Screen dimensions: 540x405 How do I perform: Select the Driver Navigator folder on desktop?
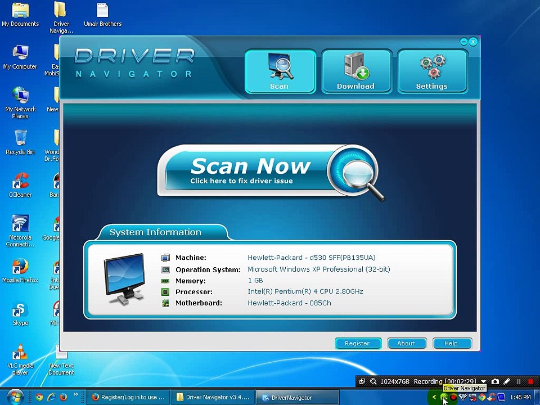pos(61,17)
